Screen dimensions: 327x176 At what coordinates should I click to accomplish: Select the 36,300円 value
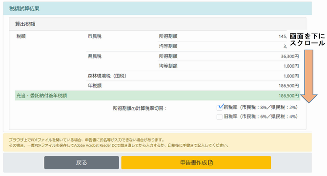pos(290,56)
